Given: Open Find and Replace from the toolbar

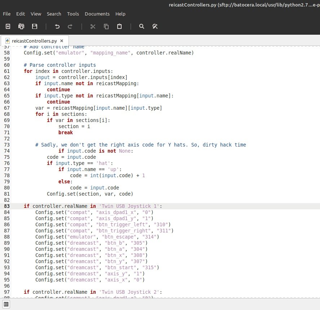Looking at the screenshot, I should coord(155,26).
